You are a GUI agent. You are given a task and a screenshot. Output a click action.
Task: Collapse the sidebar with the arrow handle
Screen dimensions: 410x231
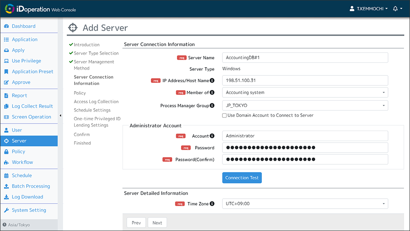pos(60,115)
